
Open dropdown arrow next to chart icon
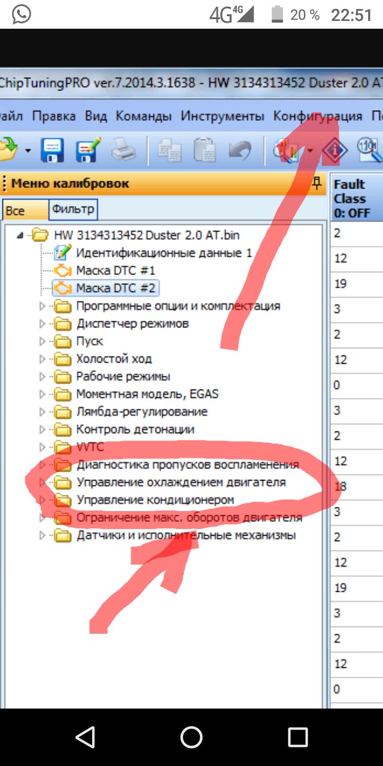tap(309, 151)
